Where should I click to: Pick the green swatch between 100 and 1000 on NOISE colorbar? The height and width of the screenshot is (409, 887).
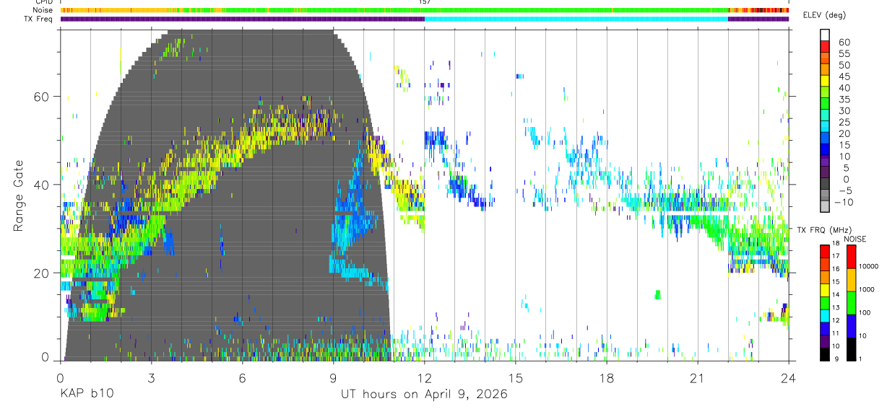tap(852, 302)
